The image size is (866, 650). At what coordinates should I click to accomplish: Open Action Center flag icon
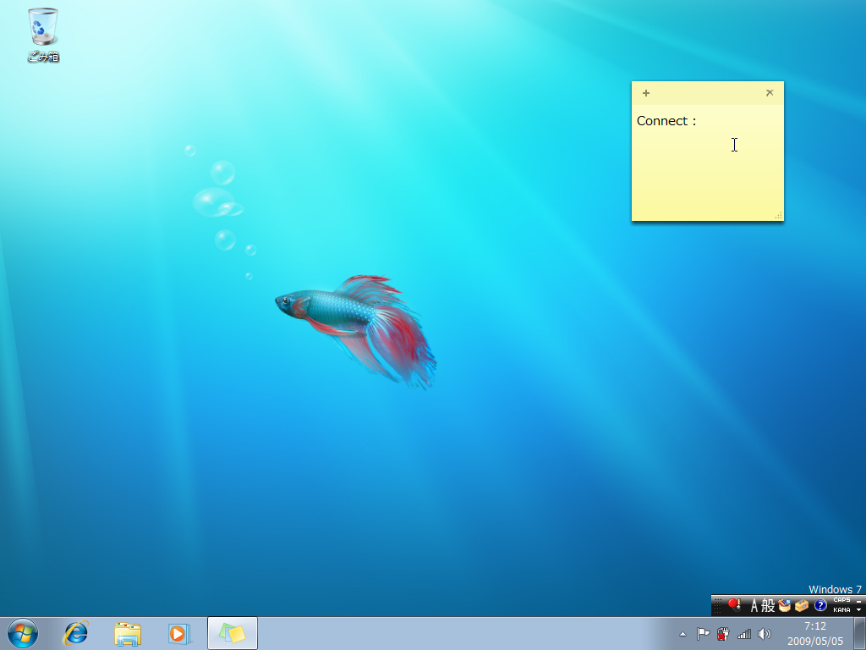(703, 634)
